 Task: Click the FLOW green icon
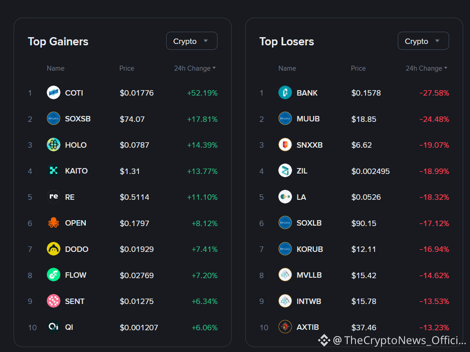click(54, 275)
